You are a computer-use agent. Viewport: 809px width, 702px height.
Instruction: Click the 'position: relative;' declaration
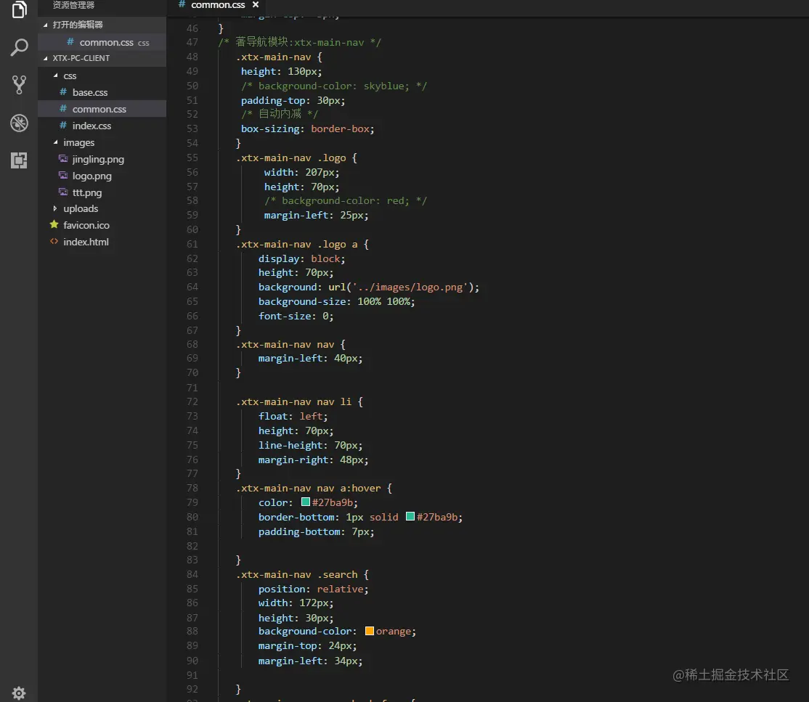313,589
